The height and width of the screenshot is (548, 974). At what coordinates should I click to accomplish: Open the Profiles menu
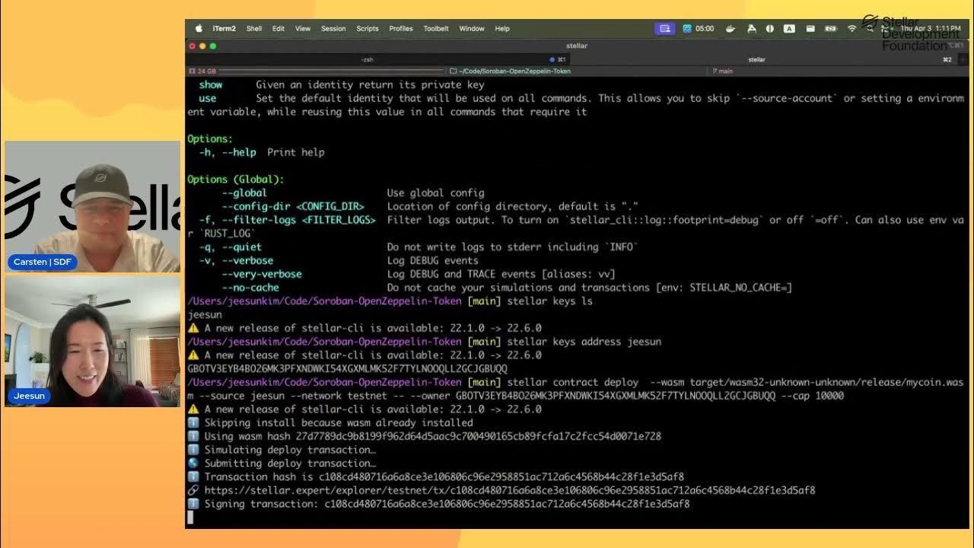pyautogui.click(x=401, y=28)
